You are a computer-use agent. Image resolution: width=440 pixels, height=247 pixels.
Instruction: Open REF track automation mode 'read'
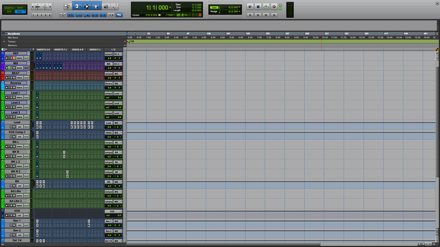click(x=26, y=58)
